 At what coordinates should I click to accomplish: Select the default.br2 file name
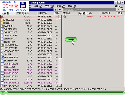[x=9, y=39]
